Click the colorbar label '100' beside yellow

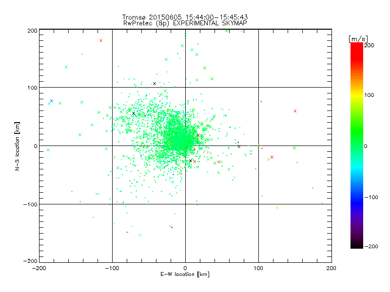(369, 95)
